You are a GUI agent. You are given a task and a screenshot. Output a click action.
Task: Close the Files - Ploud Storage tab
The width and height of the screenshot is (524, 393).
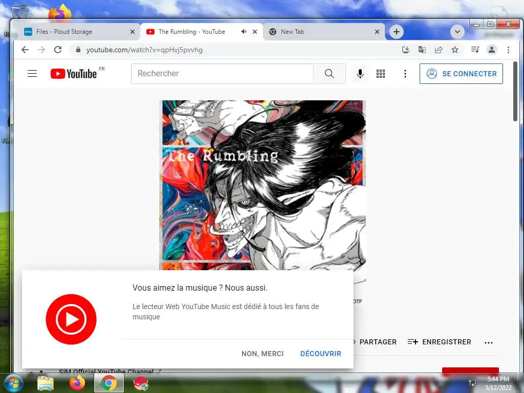(x=133, y=32)
